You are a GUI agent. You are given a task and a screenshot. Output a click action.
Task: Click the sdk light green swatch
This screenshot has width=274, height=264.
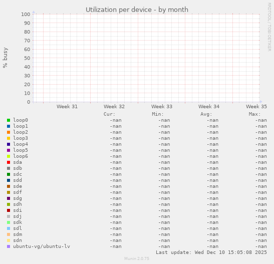9,222
